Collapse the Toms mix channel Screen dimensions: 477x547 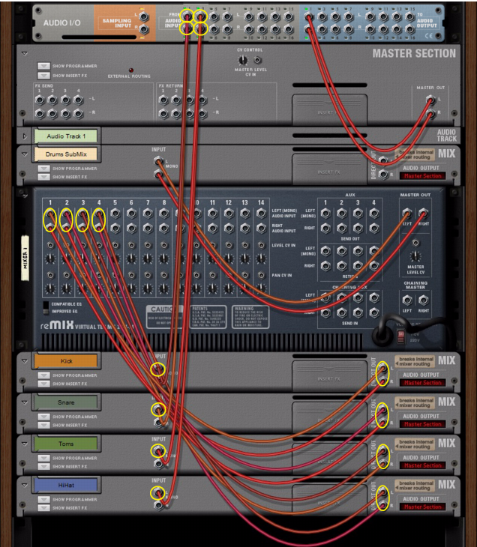(25, 444)
